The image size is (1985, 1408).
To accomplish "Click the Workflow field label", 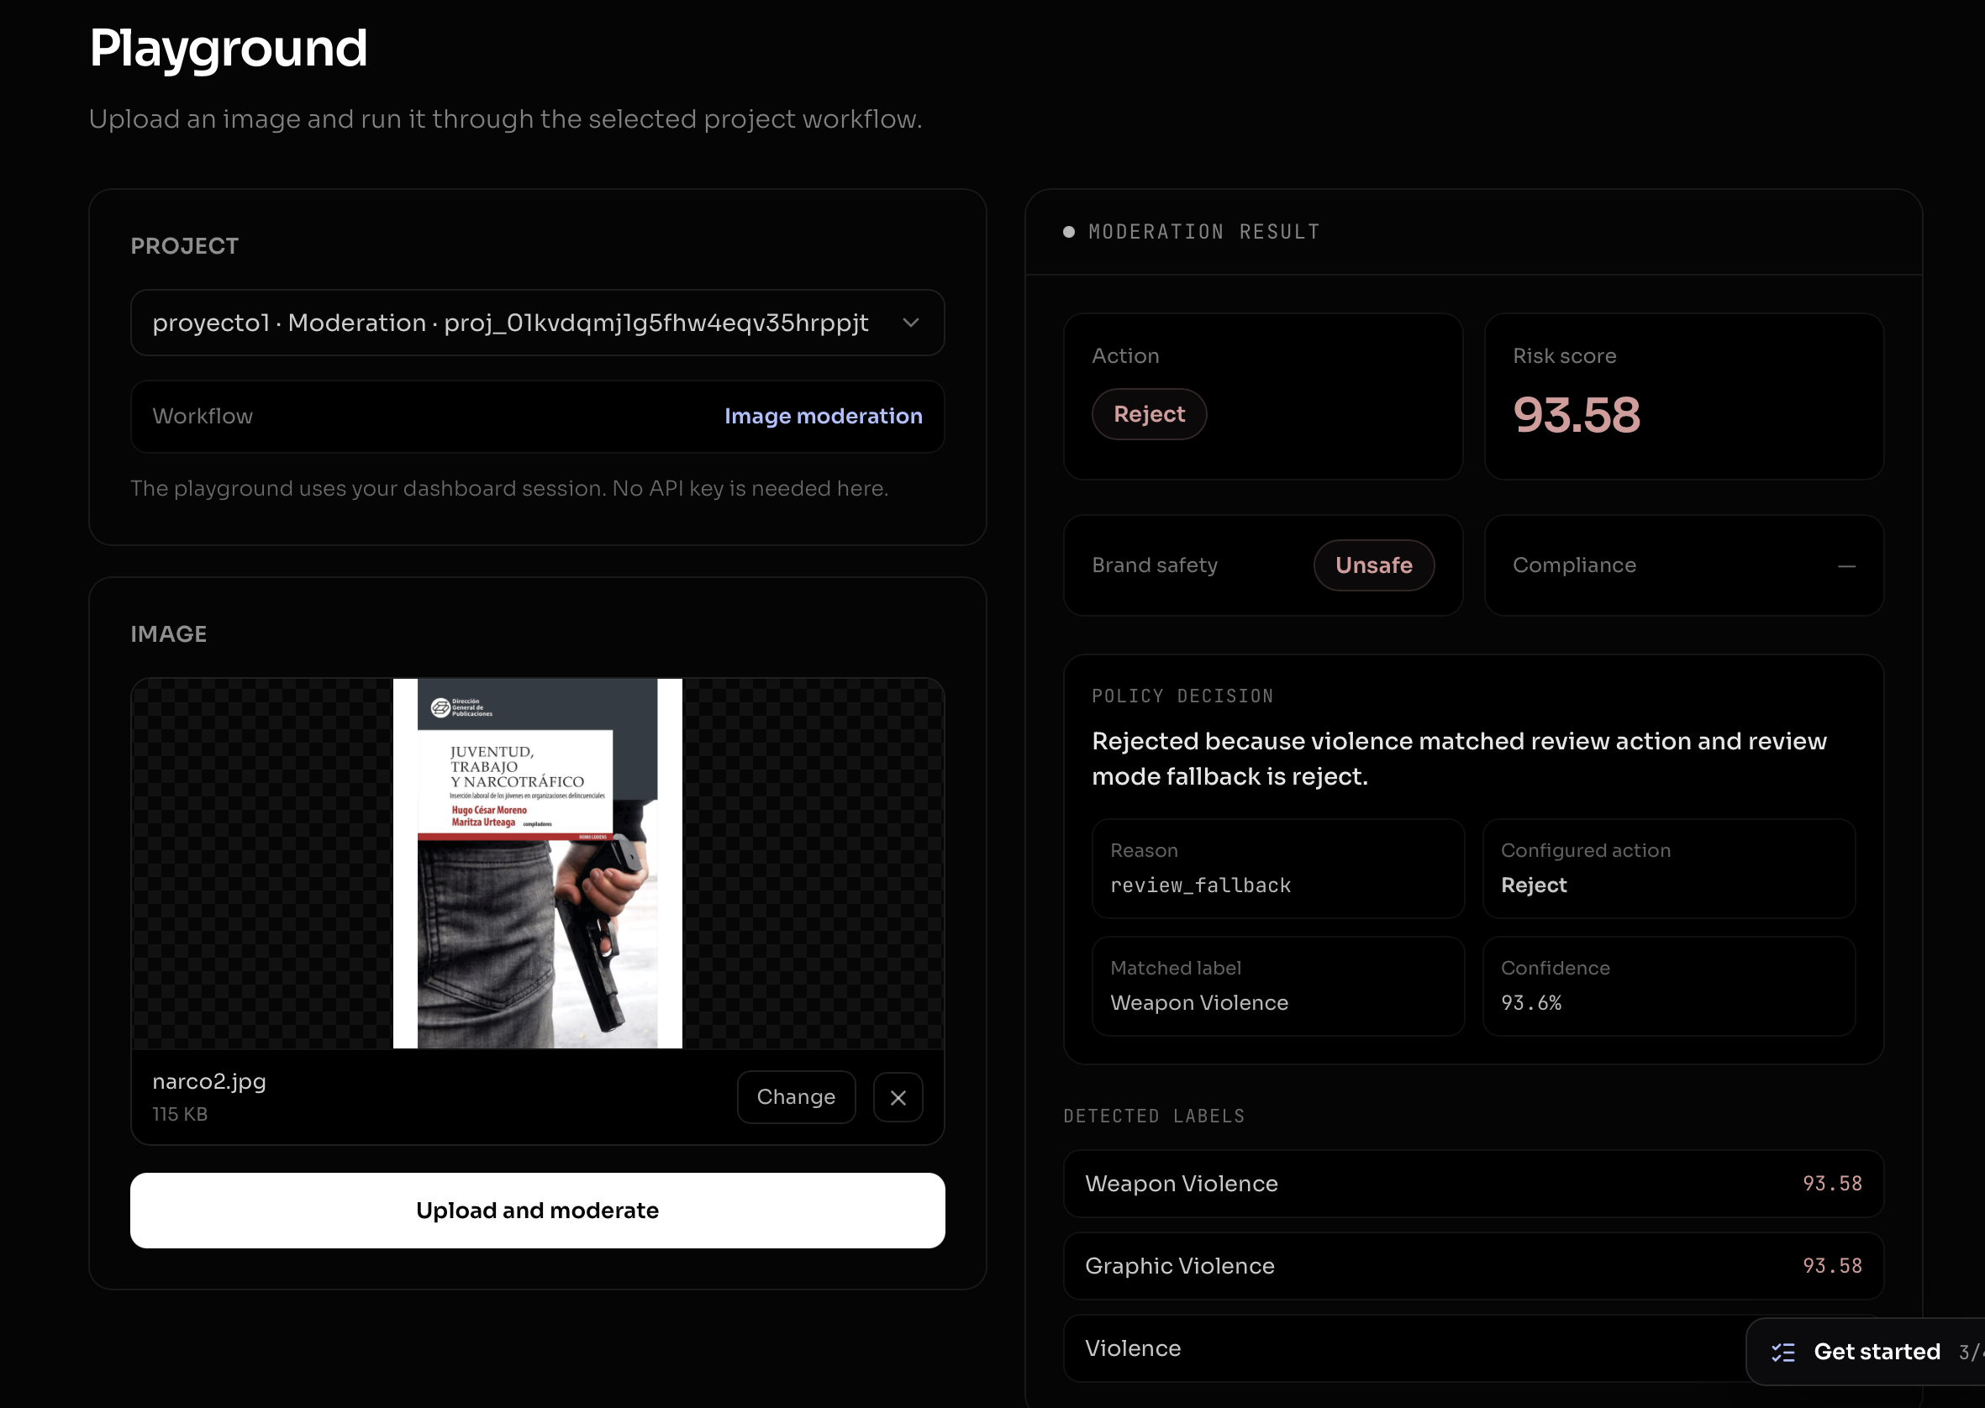I will [203, 416].
